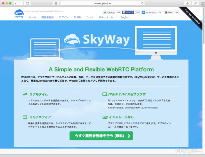The image size is (205, 157).
Task: Click the Twitter tweet button
Action: tap(109, 12)
